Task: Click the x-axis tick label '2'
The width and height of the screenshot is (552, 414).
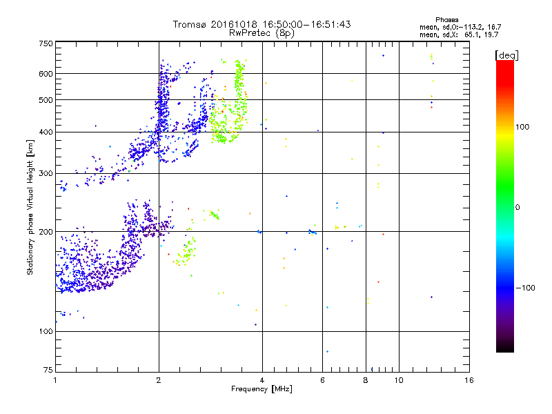Action: tap(159, 380)
